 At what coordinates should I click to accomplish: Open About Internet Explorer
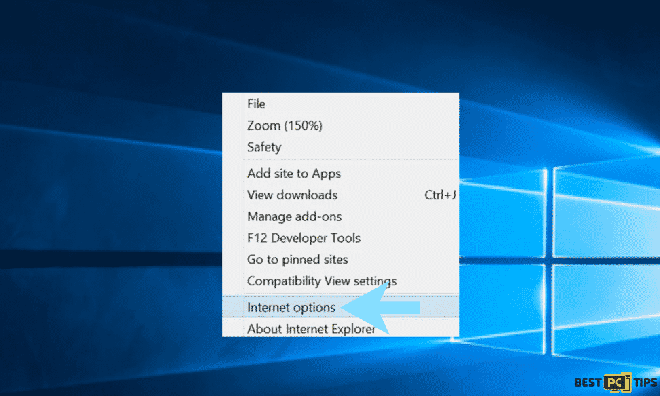coord(340,328)
